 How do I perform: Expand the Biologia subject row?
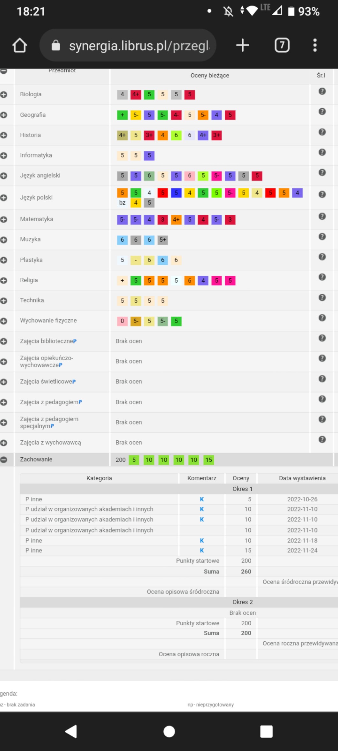pyautogui.click(x=4, y=95)
